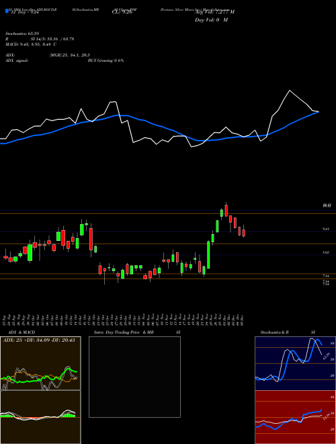Click the tallest green candlestick in late November
Screen dimensions: 336x444
[208, 254]
